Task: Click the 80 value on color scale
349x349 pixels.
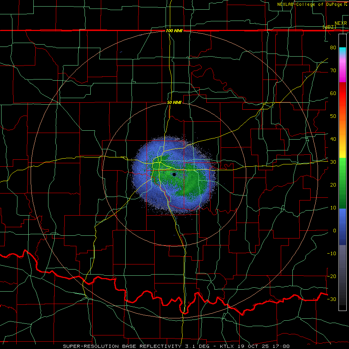Action: (x=333, y=47)
